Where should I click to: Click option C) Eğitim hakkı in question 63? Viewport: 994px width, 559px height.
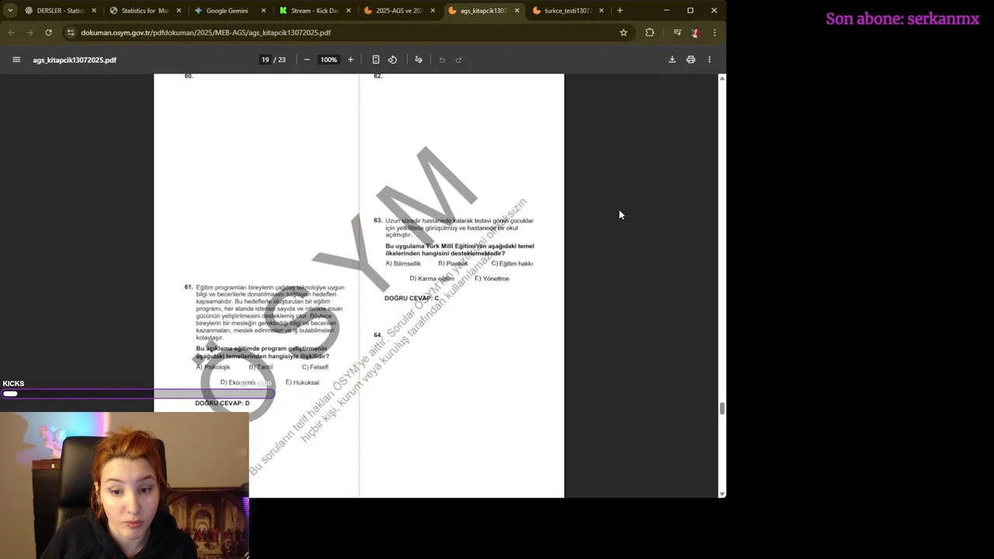[512, 264]
